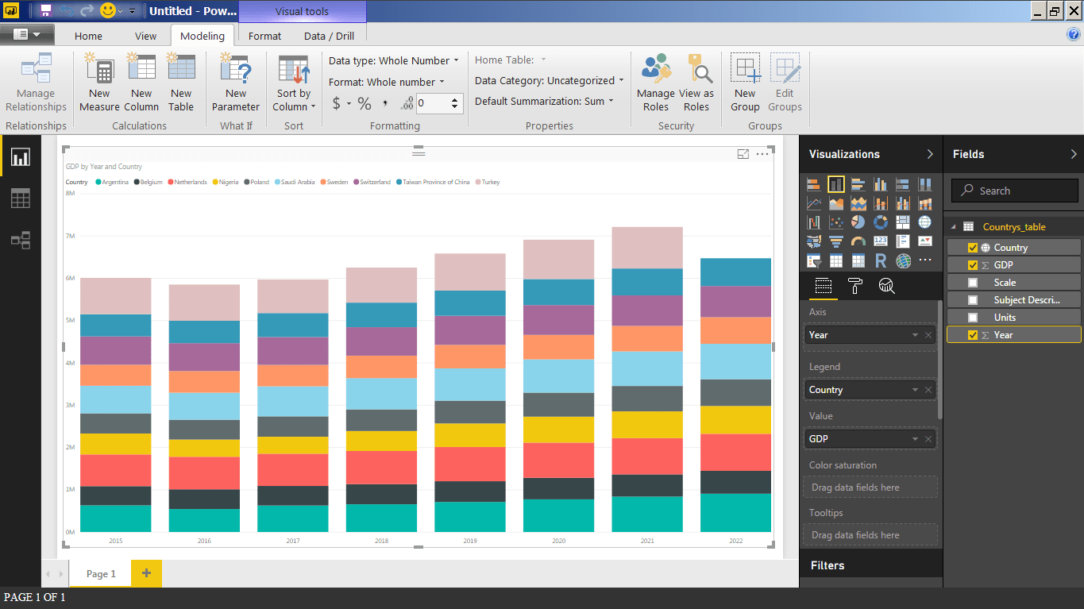The image size is (1084, 609).
Task: Type in the Fields search box
Action: tap(1014, 190)
